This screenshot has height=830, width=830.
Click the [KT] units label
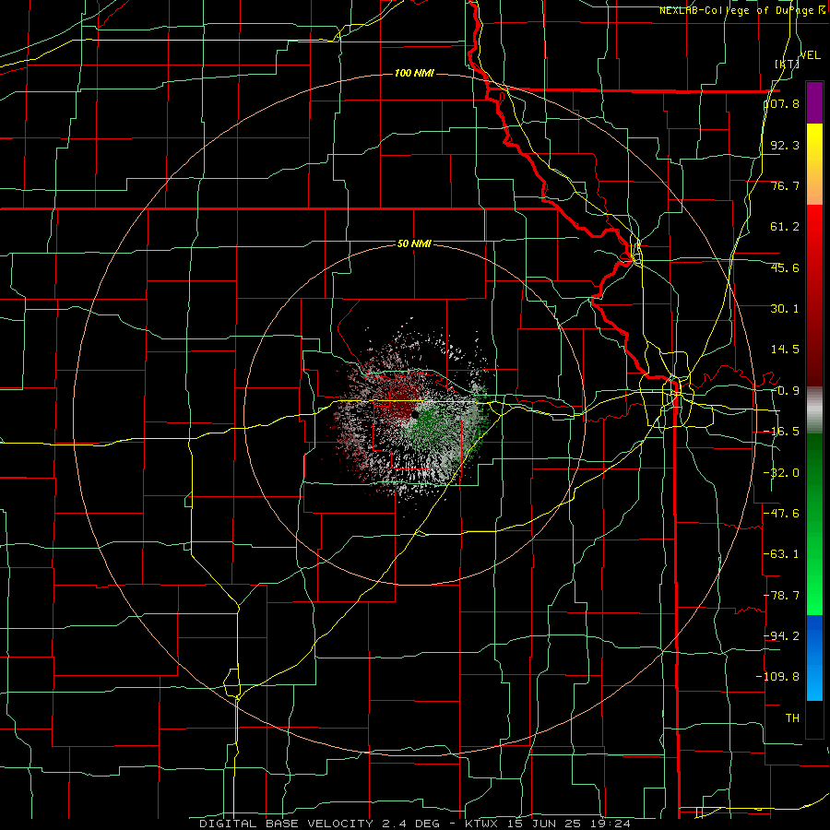tap(787, 64)
